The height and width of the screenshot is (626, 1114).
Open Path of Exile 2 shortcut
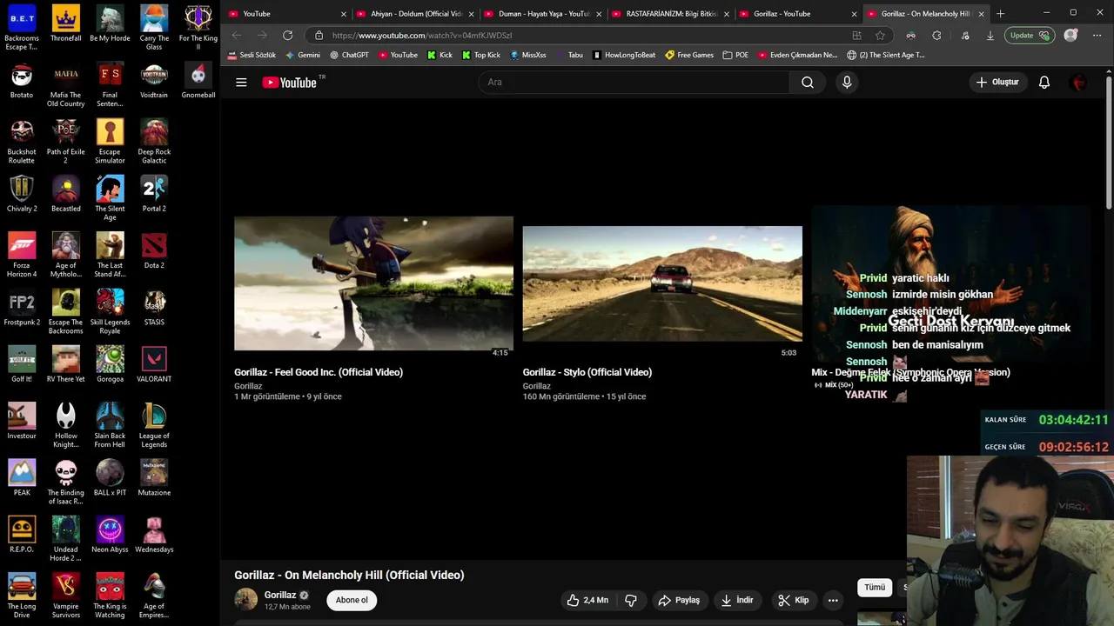click(x=66, y=141)
